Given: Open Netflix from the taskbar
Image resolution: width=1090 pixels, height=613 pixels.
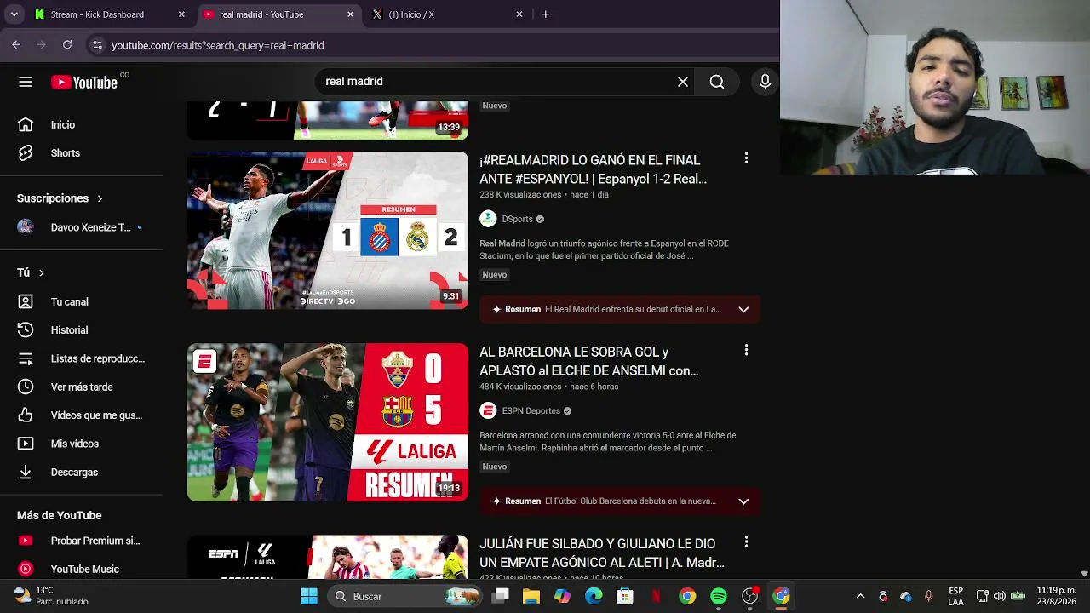Looking at the screenshot, I should click(656, 596).
